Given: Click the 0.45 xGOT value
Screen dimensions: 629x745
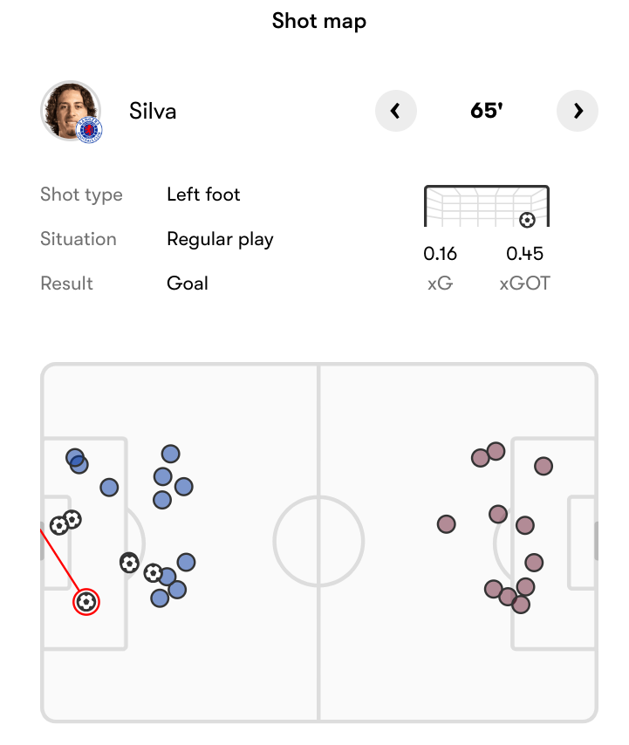Looking at the screenshot, I should 524,254.
